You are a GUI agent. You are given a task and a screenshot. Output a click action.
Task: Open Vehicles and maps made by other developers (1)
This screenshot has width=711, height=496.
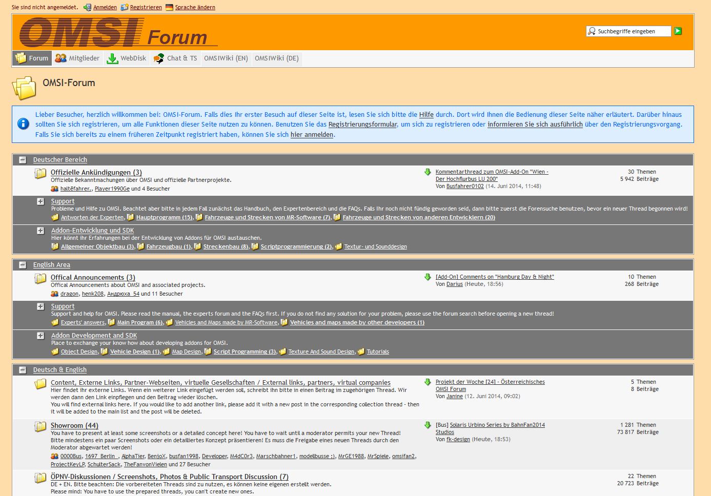point(357,322)
